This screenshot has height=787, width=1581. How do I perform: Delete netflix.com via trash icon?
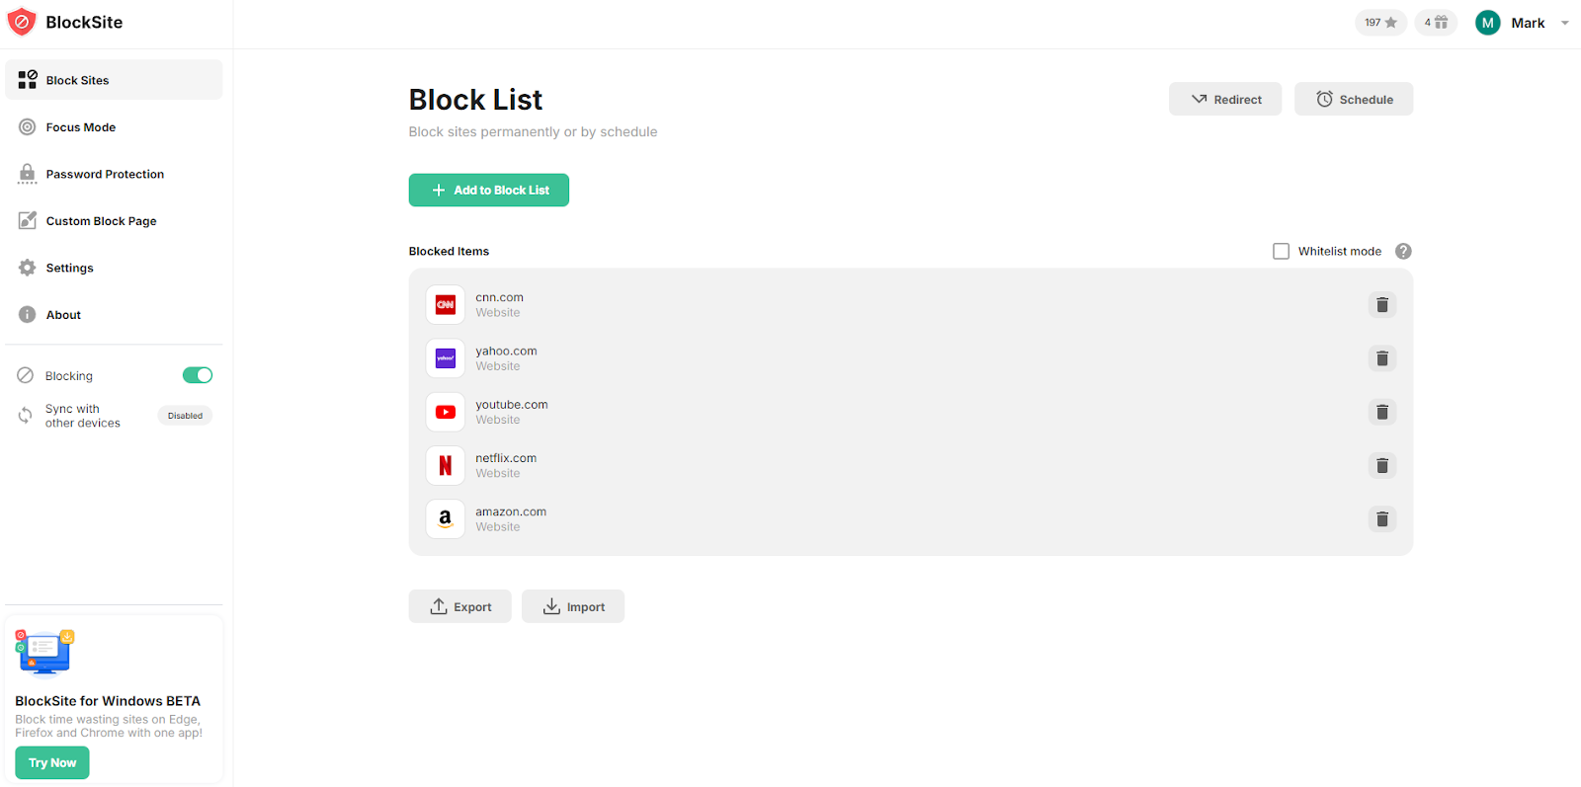tap(1382, 465)
